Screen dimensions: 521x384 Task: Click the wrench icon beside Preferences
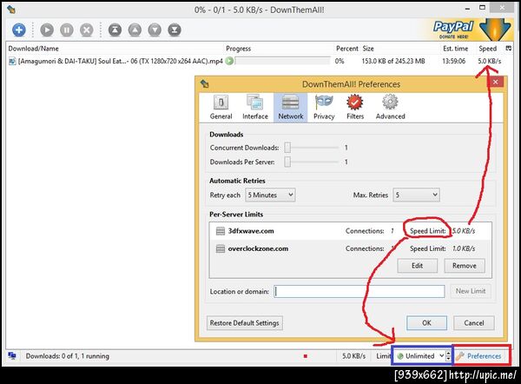point(460,356)
